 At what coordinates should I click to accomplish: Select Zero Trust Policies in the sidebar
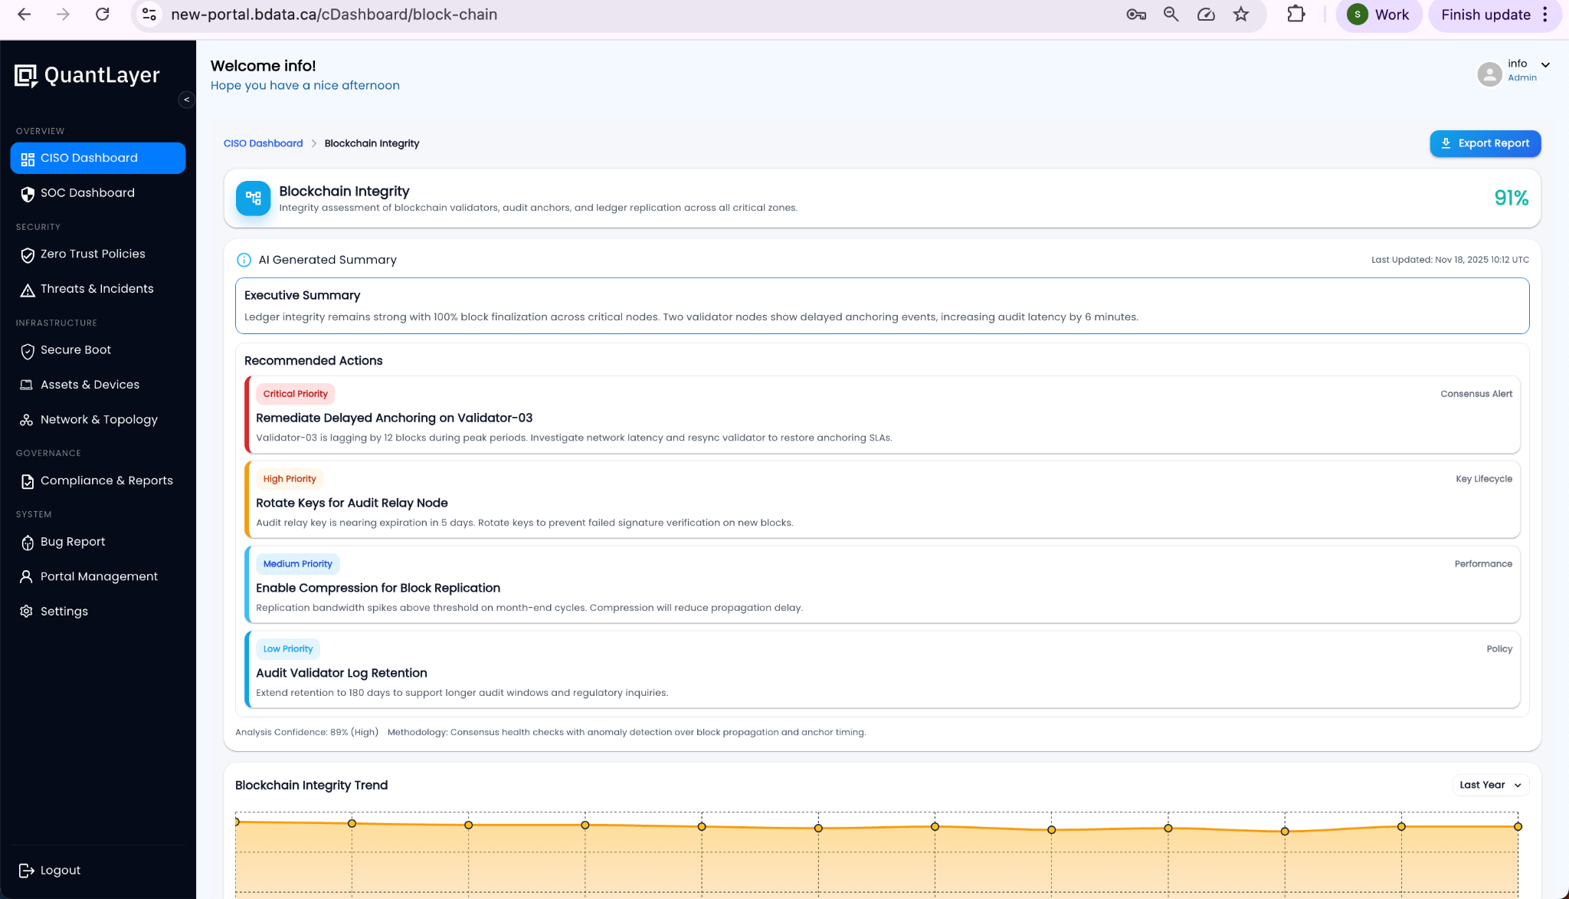tap(93, 254)
